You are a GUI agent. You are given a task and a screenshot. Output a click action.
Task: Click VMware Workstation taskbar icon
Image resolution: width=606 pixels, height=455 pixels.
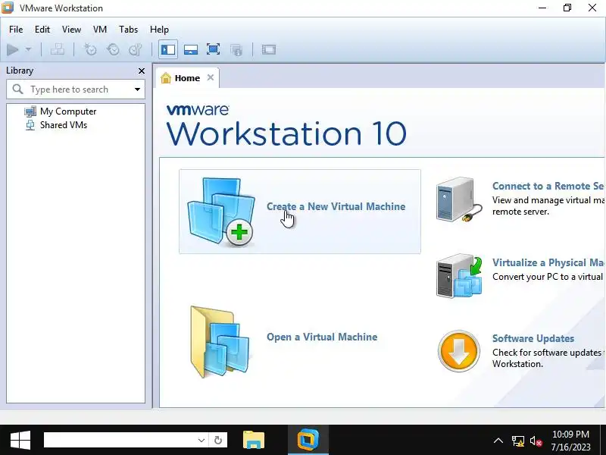tap(308, 440)
